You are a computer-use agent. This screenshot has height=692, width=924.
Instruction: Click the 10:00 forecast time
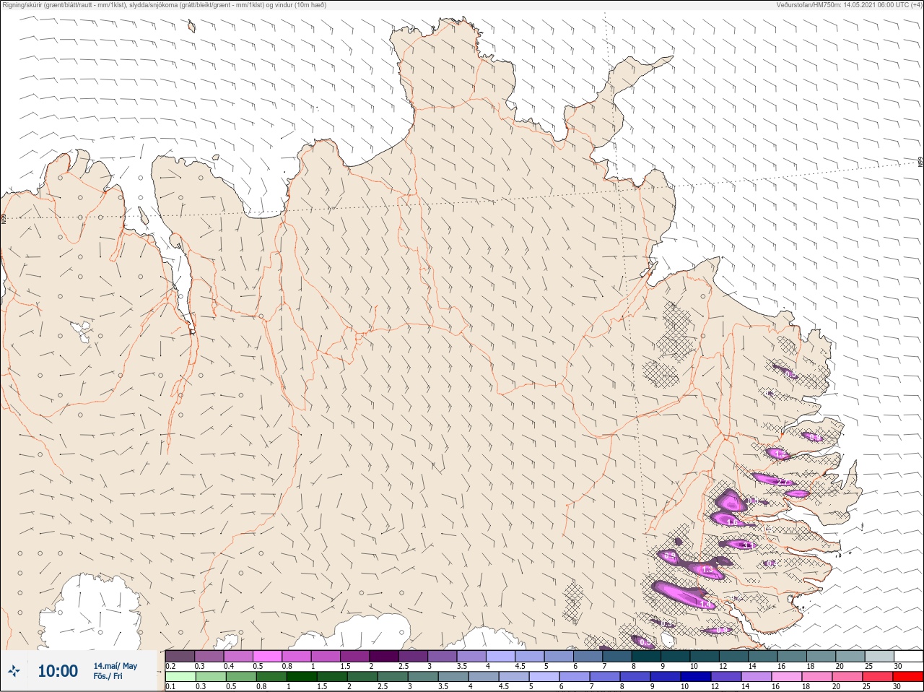[58, 671]
